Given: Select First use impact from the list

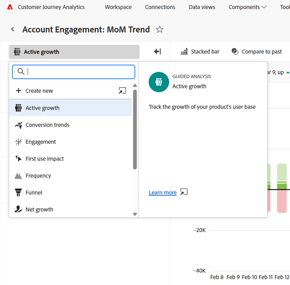Looking at the screenshot, I should pos(70,158).
